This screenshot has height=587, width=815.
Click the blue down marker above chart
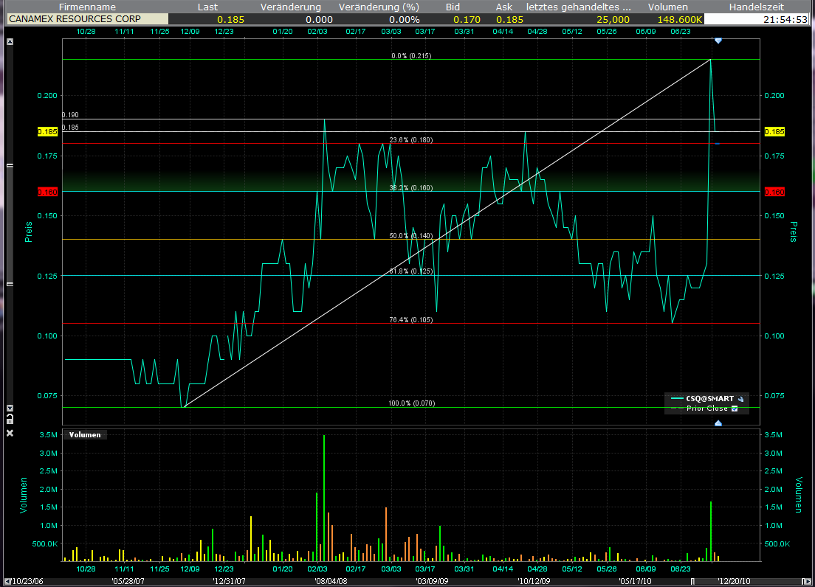(x=718, y=41)
